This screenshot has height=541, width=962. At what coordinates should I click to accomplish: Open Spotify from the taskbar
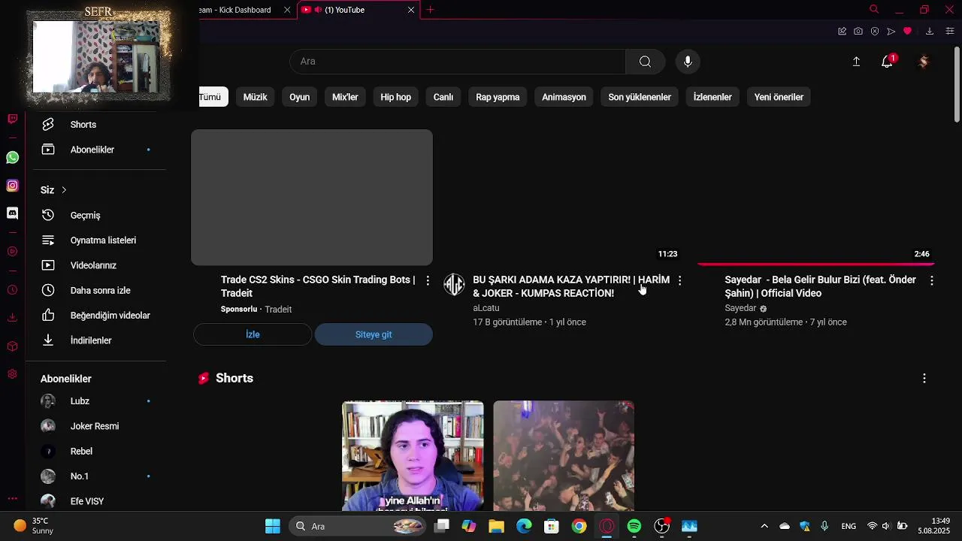pyautogui.click(x=634, y=526)
